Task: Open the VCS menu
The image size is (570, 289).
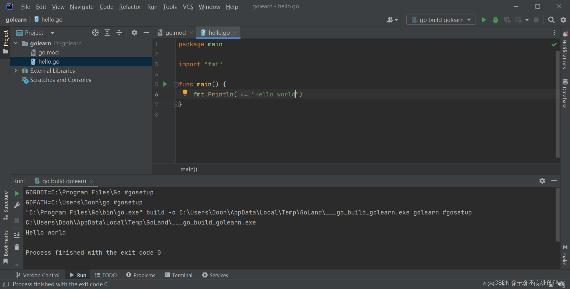Action: tap(188, 7)
